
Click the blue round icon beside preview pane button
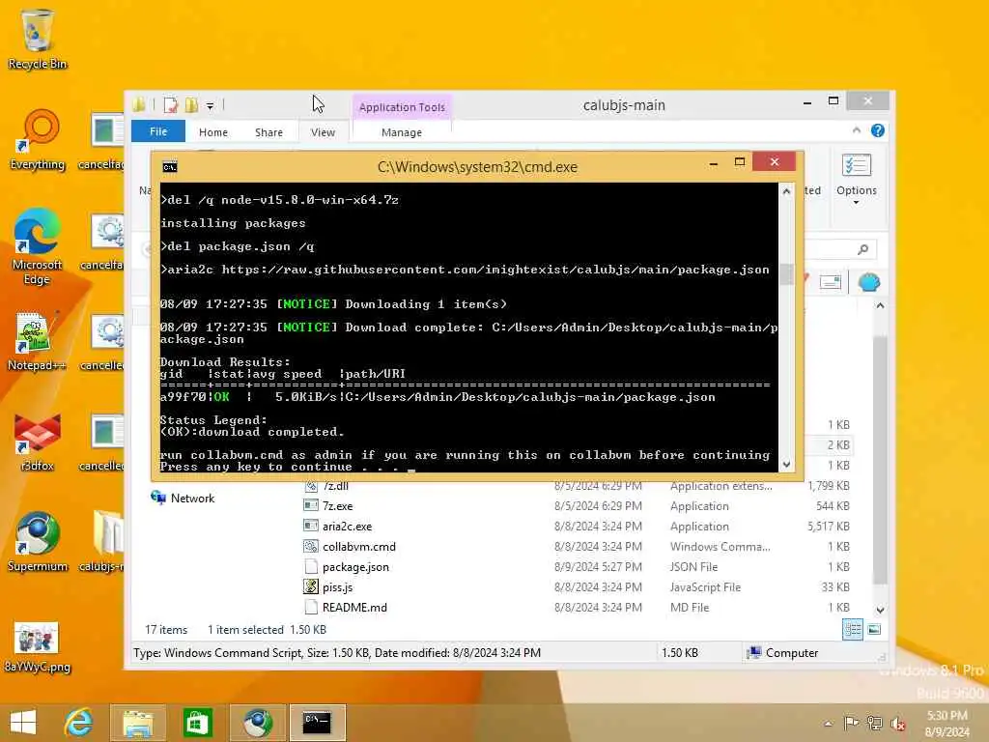pos(868,282)
